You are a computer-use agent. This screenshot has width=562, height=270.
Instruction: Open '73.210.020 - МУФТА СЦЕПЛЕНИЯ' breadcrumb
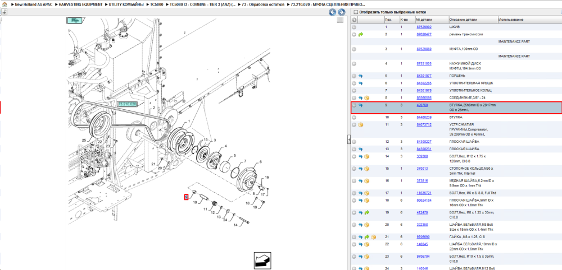(328, 4)
